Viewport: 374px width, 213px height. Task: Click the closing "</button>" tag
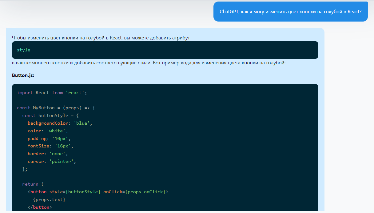pos(40,207)
